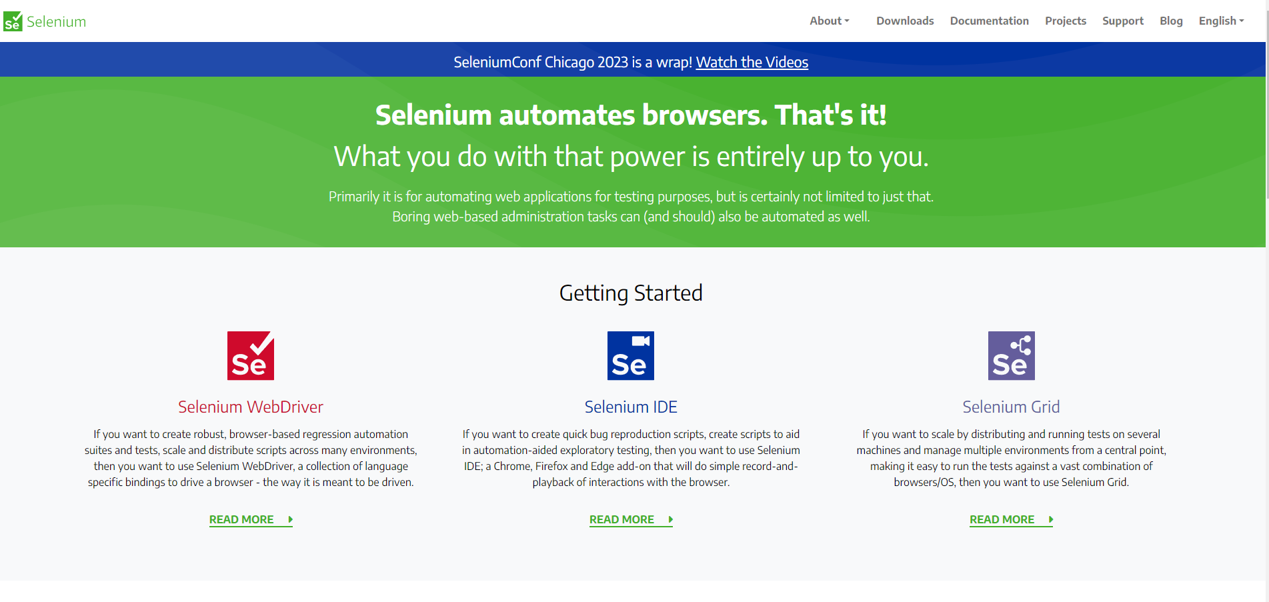Follow the Watch the Videos link
Screen dimensions: 1269x602
click(752, 62)
